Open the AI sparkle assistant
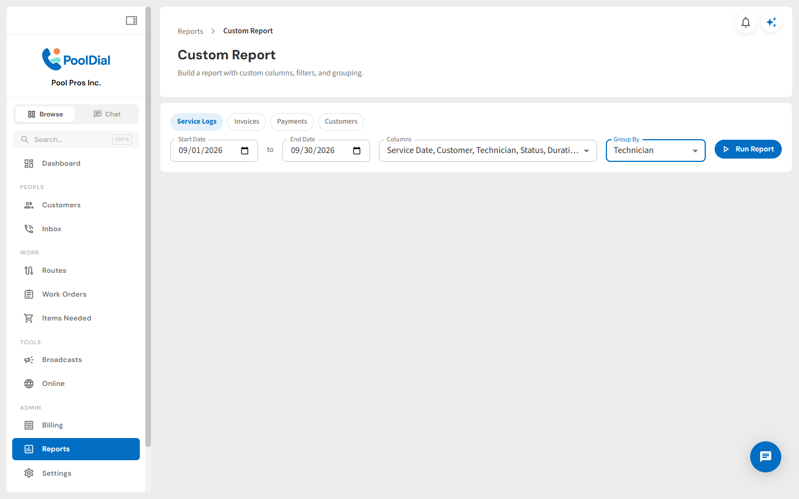The width and height of the screenshot is (799, 499). pos(771,22)
